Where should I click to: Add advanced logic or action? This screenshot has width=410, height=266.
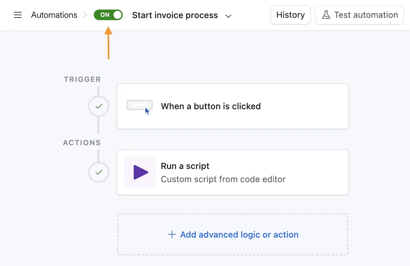click(232, 234)
